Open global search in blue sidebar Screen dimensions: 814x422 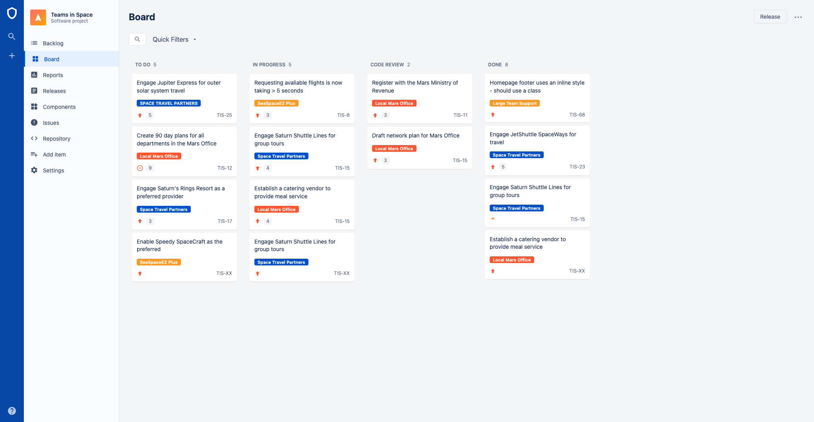coord(12,37)
